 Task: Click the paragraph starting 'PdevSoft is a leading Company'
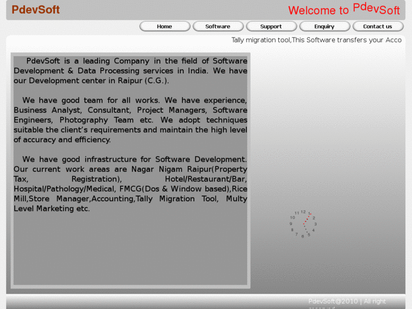(130, 71)
